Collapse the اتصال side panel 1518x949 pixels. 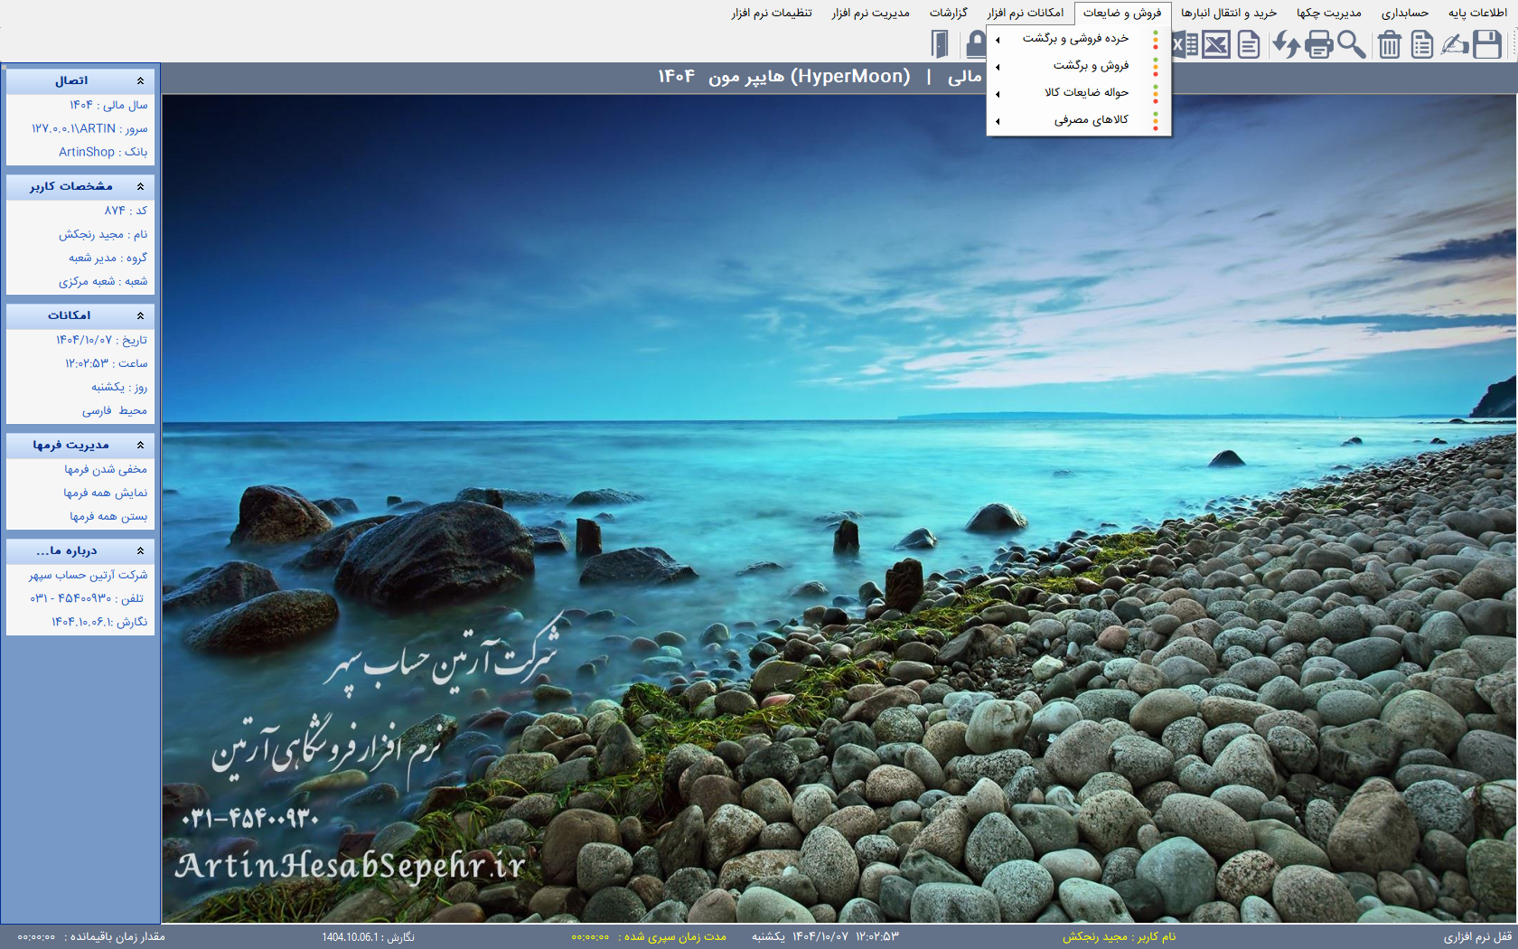point(140,81)
